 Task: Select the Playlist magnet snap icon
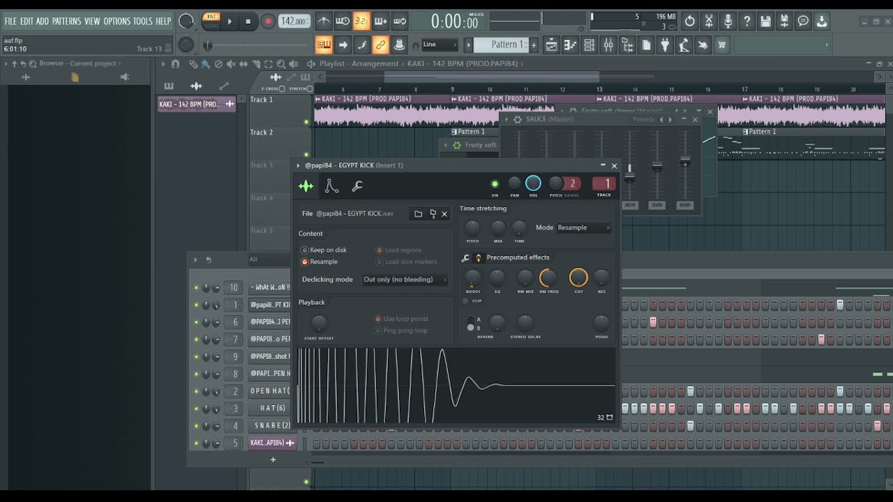(x=175, y=63)
